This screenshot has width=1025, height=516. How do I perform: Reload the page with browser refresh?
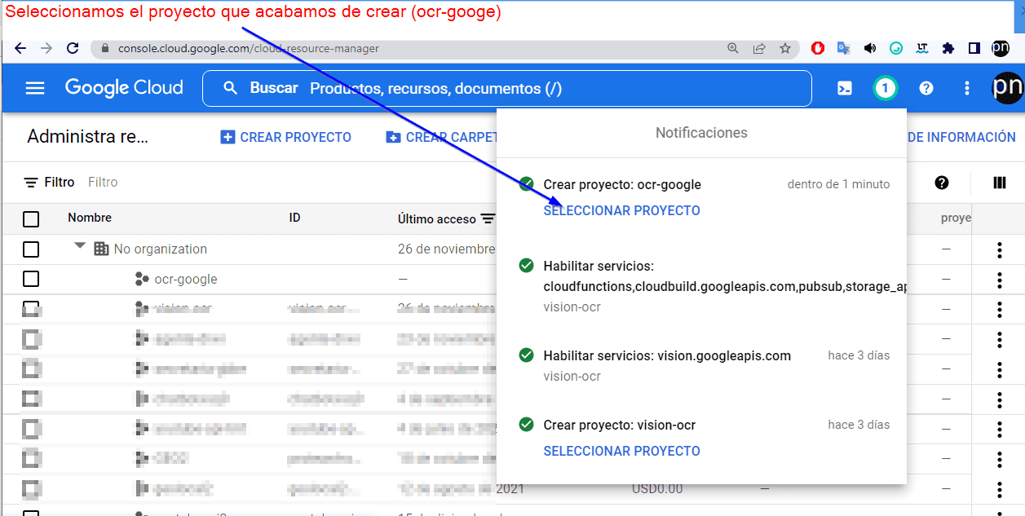tap(73, 48)
